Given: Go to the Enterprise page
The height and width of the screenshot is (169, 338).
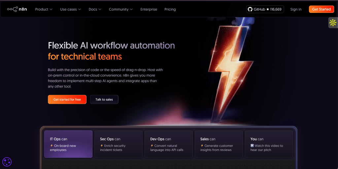Looking at the screenshot, I should 149,9.
